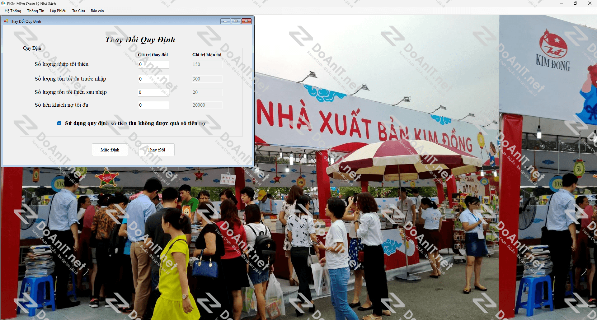This screenshot has width=597, height=320.
Task: Click the Thay Đổi button
Action: 156,150
